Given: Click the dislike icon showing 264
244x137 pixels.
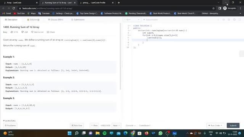Looking at the screenshot, I should pos(22,32).
